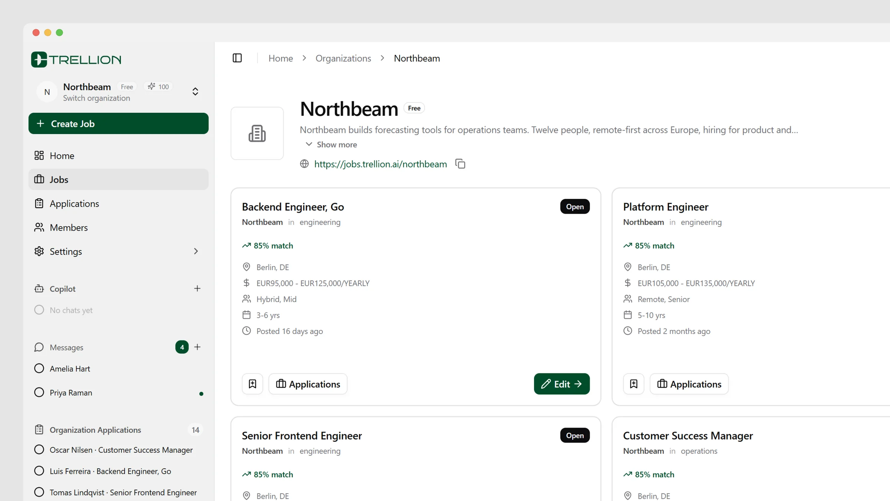Expand description with Show more
The width and height of the screenshot is (890, 501).
point(331,144)
